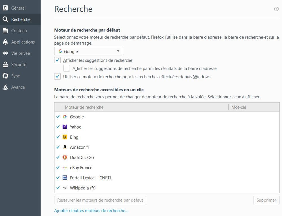Click the Portail Lexical - CNRTL icon
This screenshot has height=216, width=282.
65,178
